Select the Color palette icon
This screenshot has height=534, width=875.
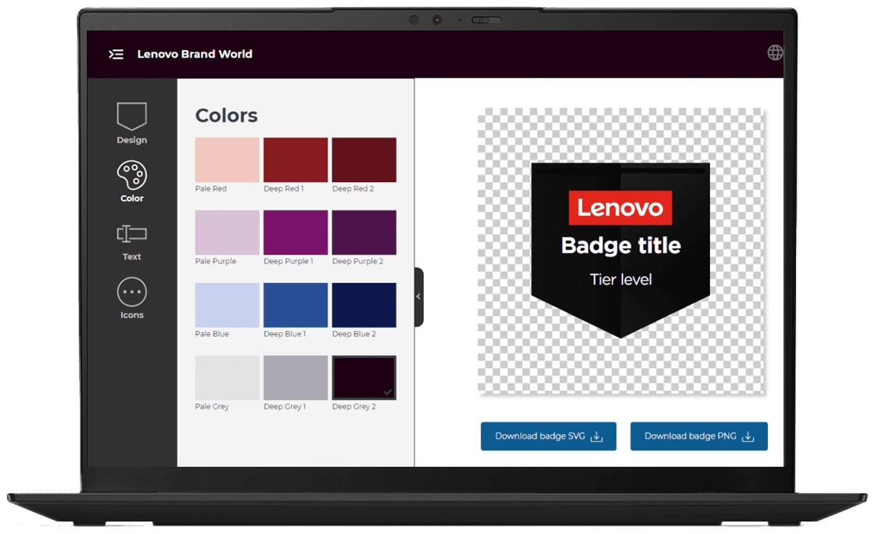tap(131, 176)
